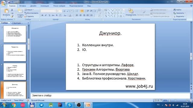The width and height of the screenshot is (193, 108).
Task: Select the Triangle shape in gallery
Action: point(106,13)
